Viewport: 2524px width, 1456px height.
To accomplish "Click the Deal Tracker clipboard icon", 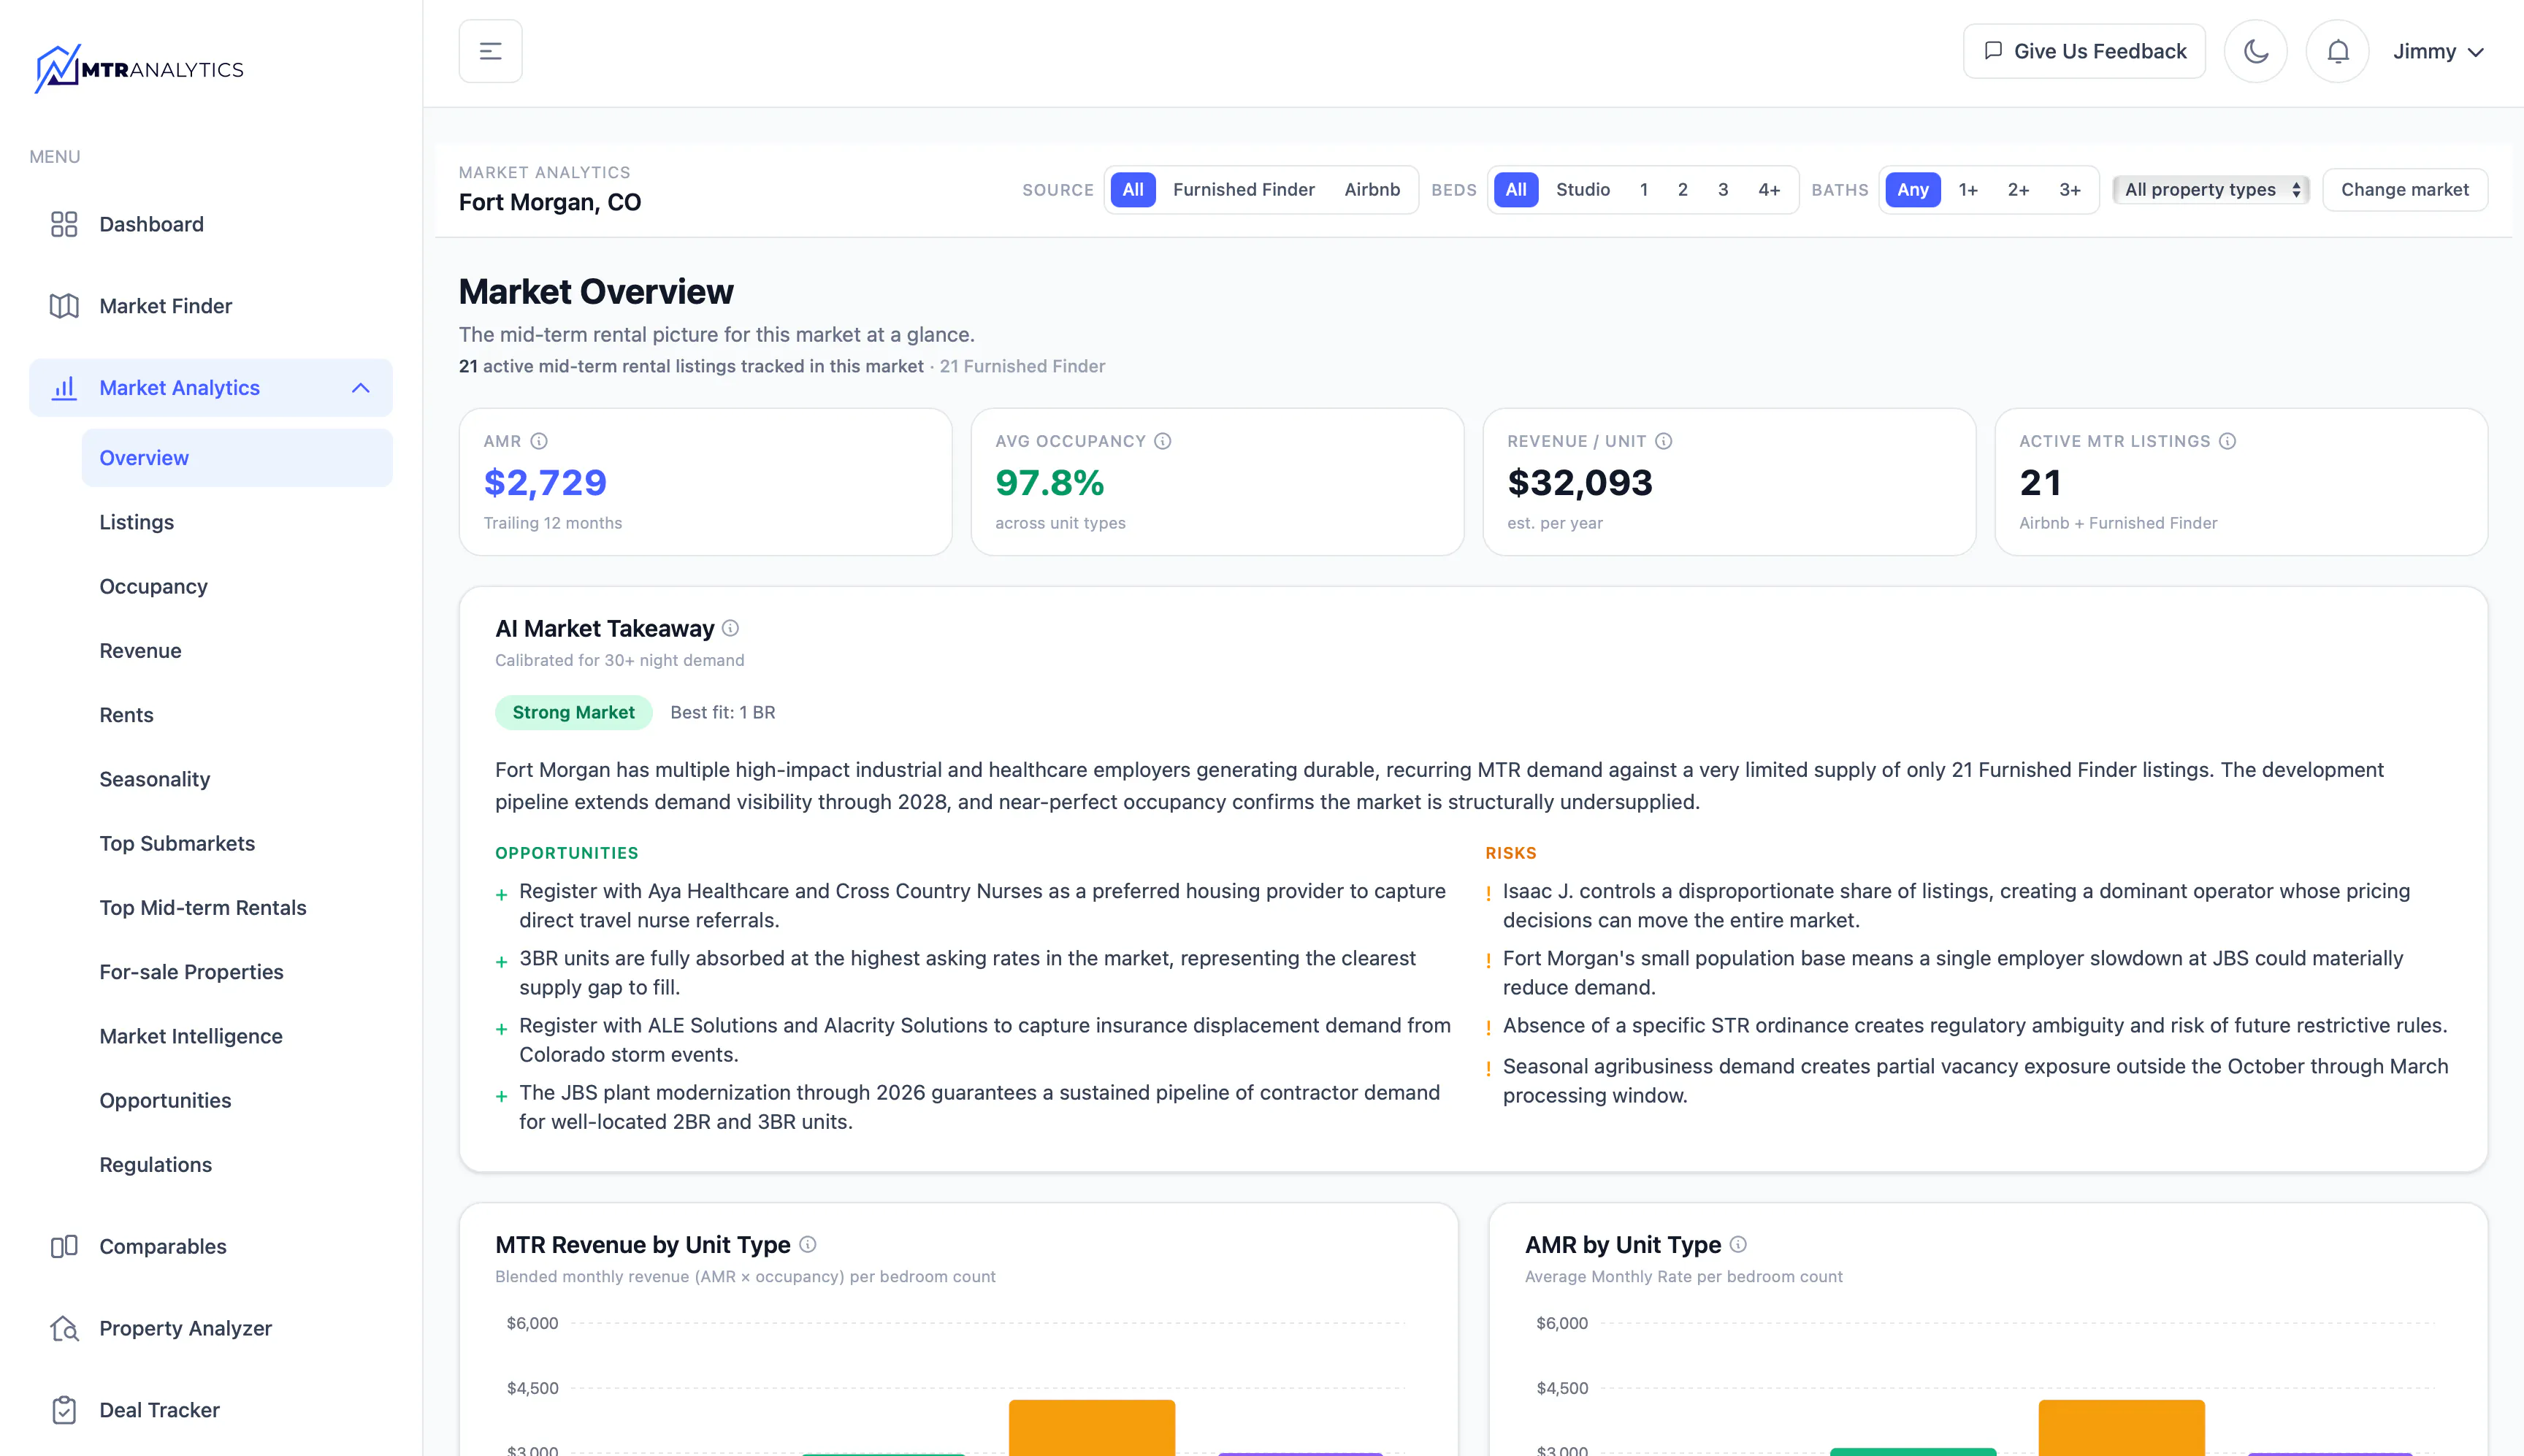I will 64,1410.
